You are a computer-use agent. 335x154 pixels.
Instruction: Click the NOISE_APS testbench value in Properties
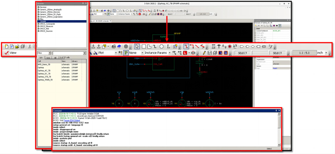(x=277, y=31)
